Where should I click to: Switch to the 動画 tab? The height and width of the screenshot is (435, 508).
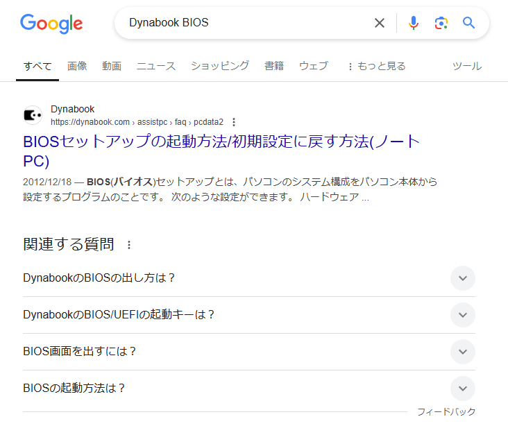pos(112,67)
